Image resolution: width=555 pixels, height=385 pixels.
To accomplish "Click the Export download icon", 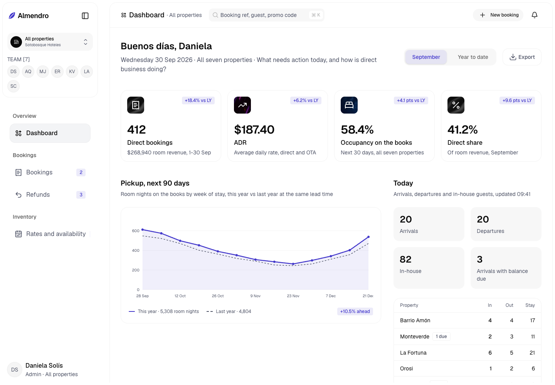I will [x=513, y=57].
